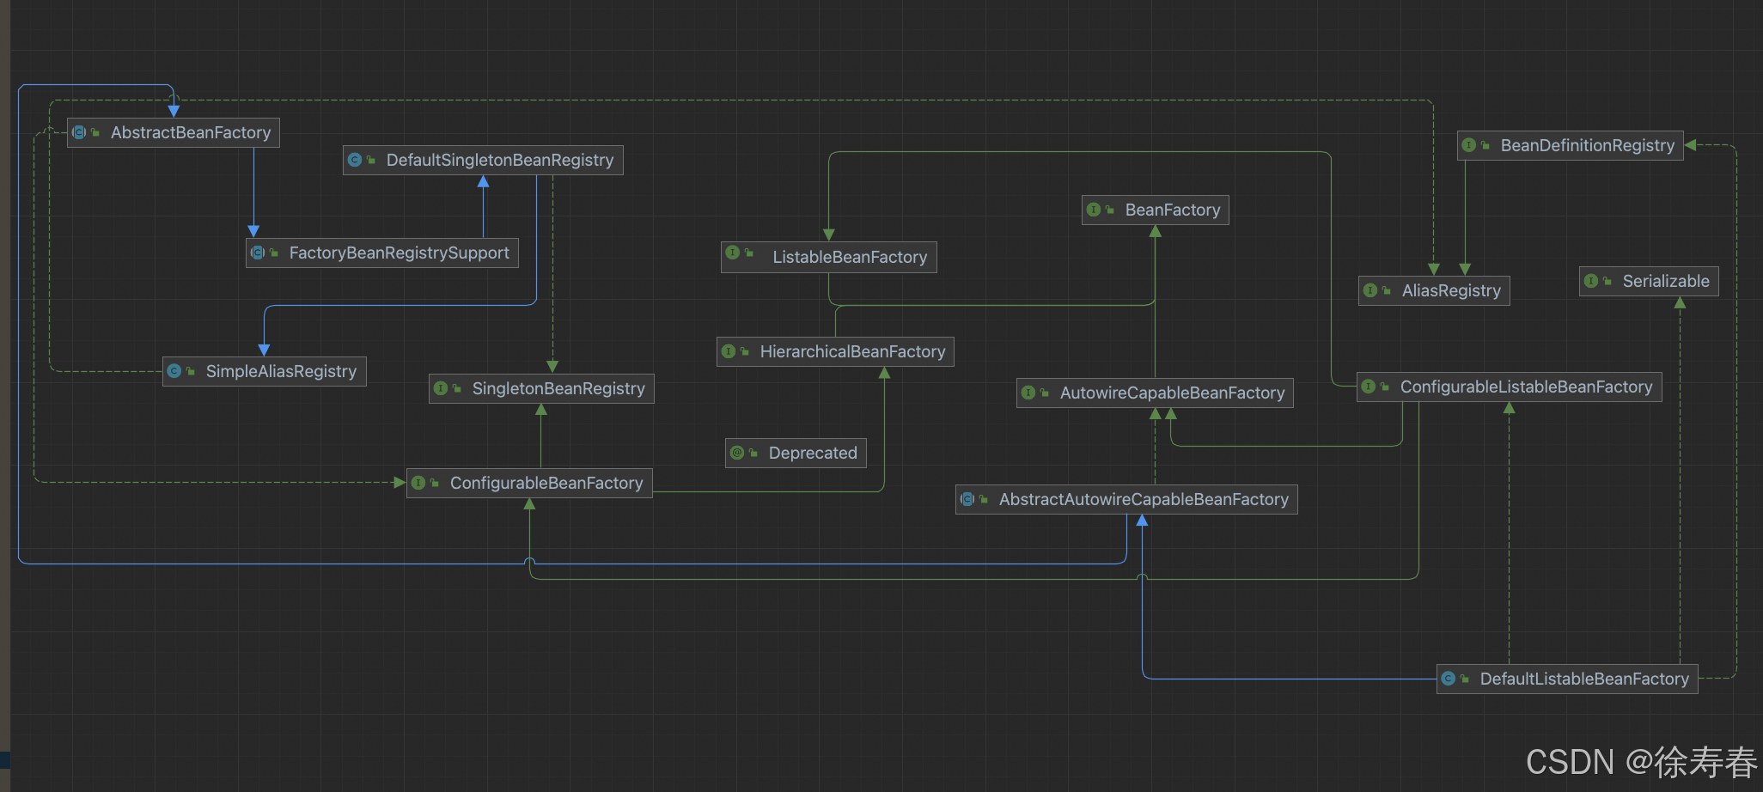Select the DefaultListableBeanFactory node label

click(1584, 679)
